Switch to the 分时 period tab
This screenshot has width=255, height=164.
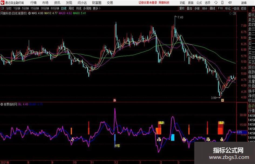click(9, 8)
